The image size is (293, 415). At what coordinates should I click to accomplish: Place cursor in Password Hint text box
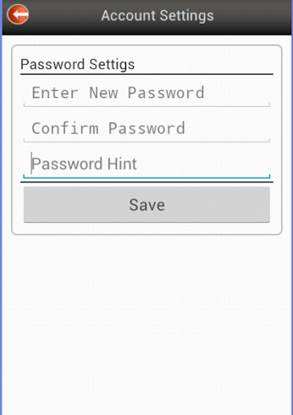146,165
